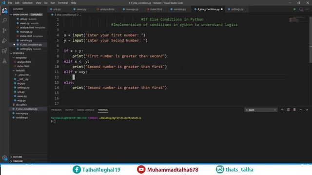Focus the terminal prompt input
Image resolution: width=312 pixels, height=175 pixels.
click(55, 122)
